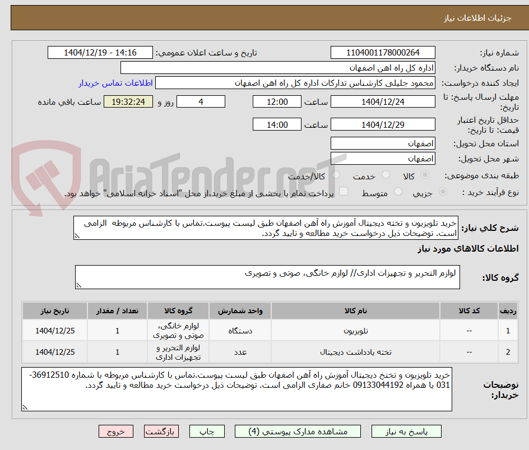Click the شماره نیاز label
The height and width of the screenshot is (450, 529).
[499, 53]
